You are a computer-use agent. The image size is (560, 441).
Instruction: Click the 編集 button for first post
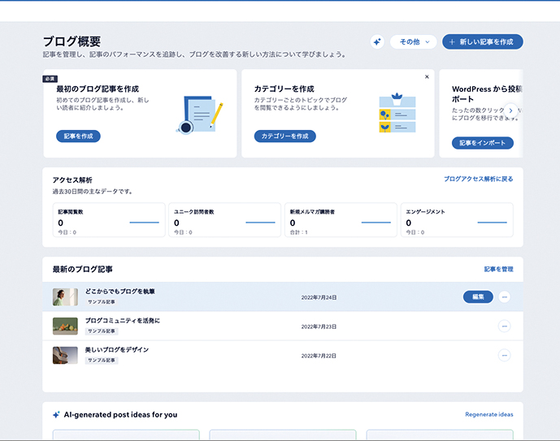(478, 297)
